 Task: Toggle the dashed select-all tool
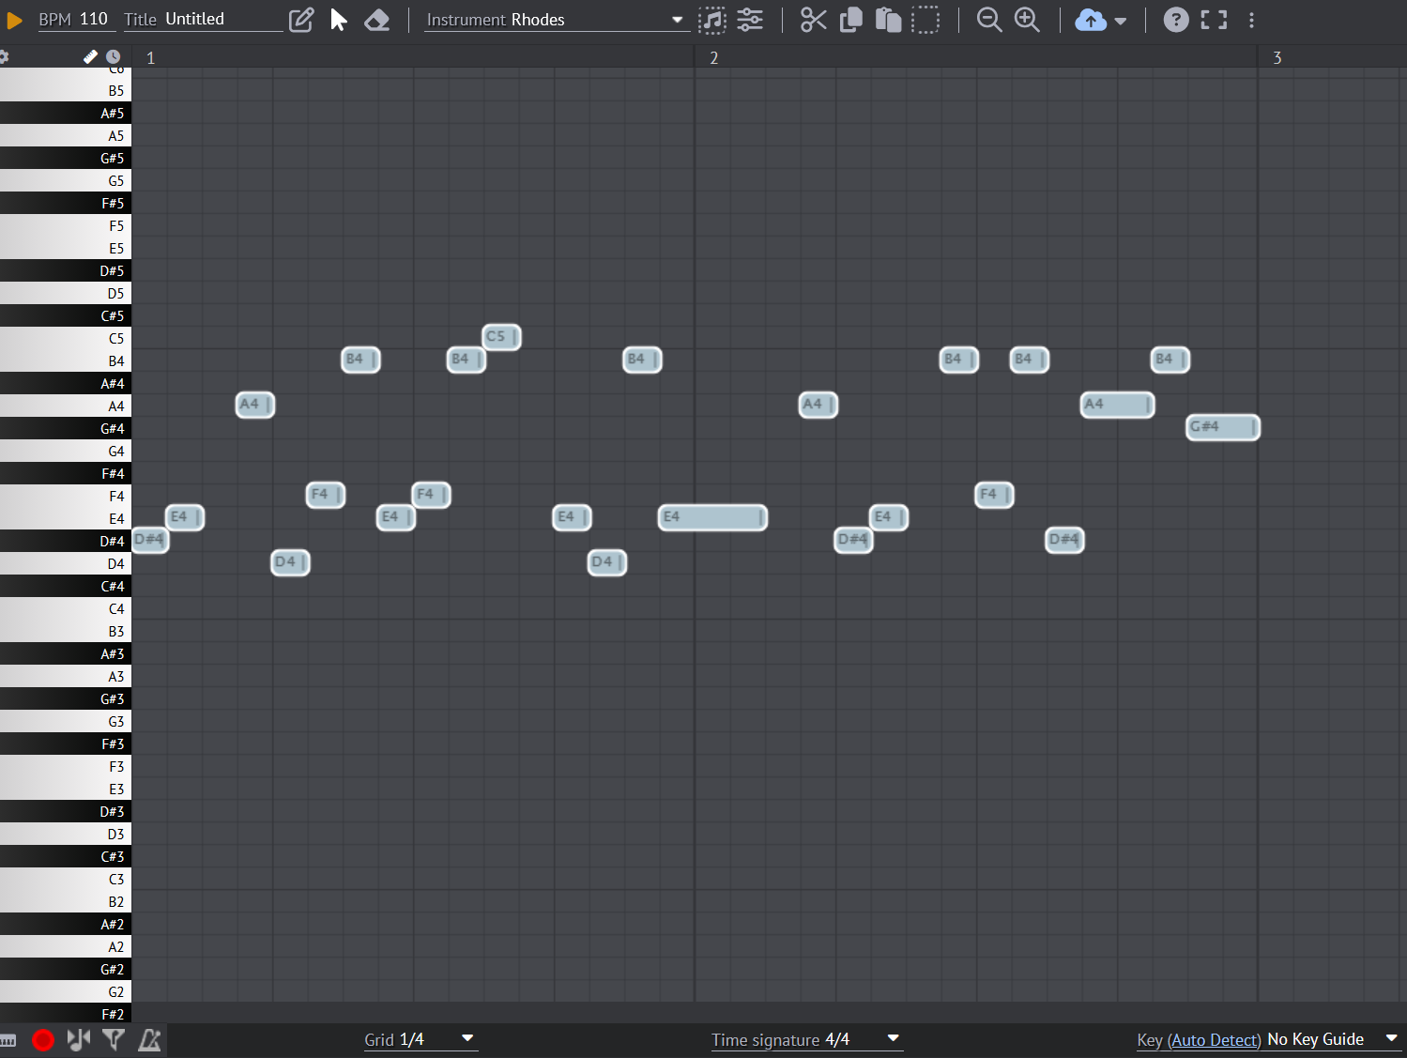(925, 20)
